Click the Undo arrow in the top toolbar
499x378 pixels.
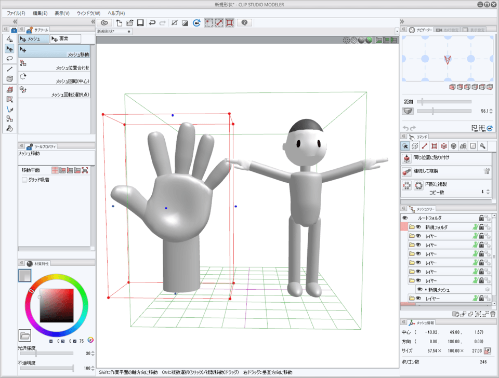pyautogui.click(x=152, y=22)
